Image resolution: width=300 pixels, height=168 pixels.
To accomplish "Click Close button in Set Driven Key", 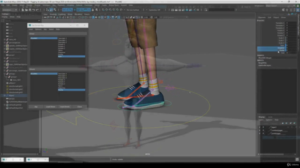I will pyautogui.click(x=79, y=107).
